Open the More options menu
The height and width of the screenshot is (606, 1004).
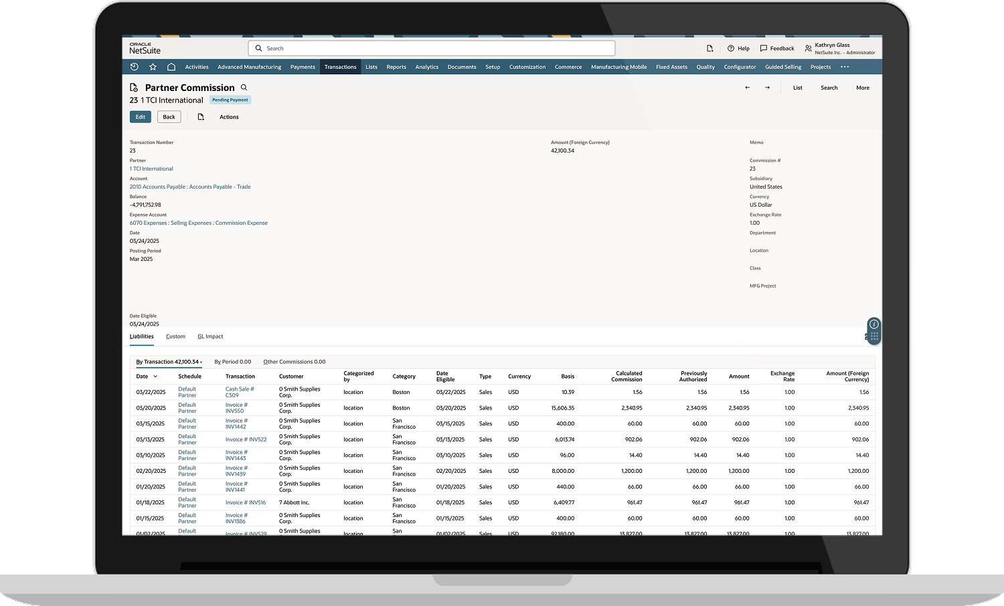click(x=862, y=88)
